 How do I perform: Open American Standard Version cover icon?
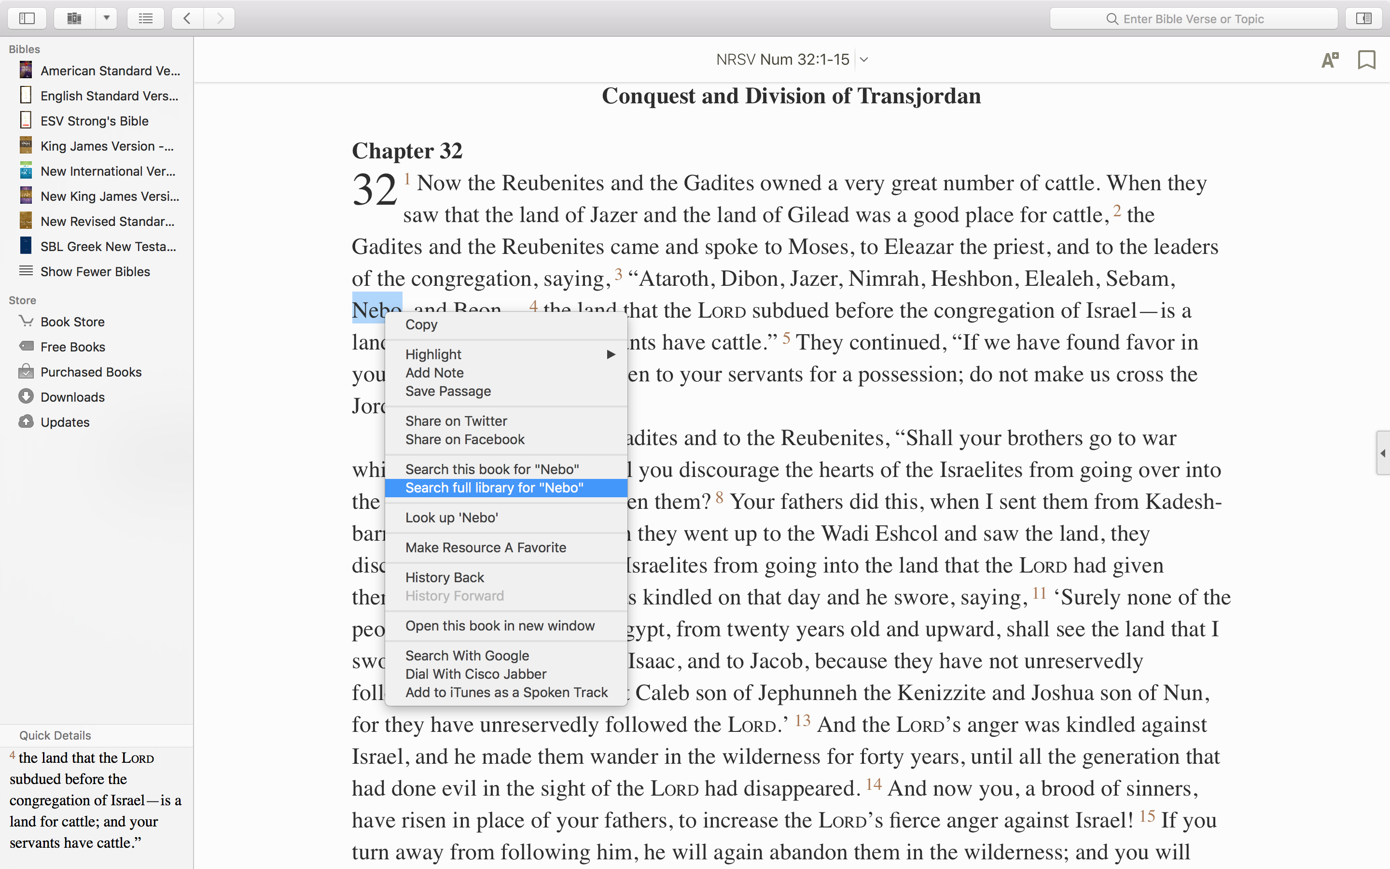(x=26, y=70)
